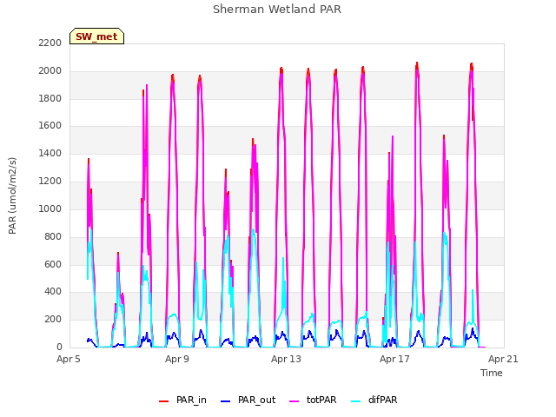The image size is (556, 417).
Task: Click the difPAR legend label
Action: (x=382, y=400)
